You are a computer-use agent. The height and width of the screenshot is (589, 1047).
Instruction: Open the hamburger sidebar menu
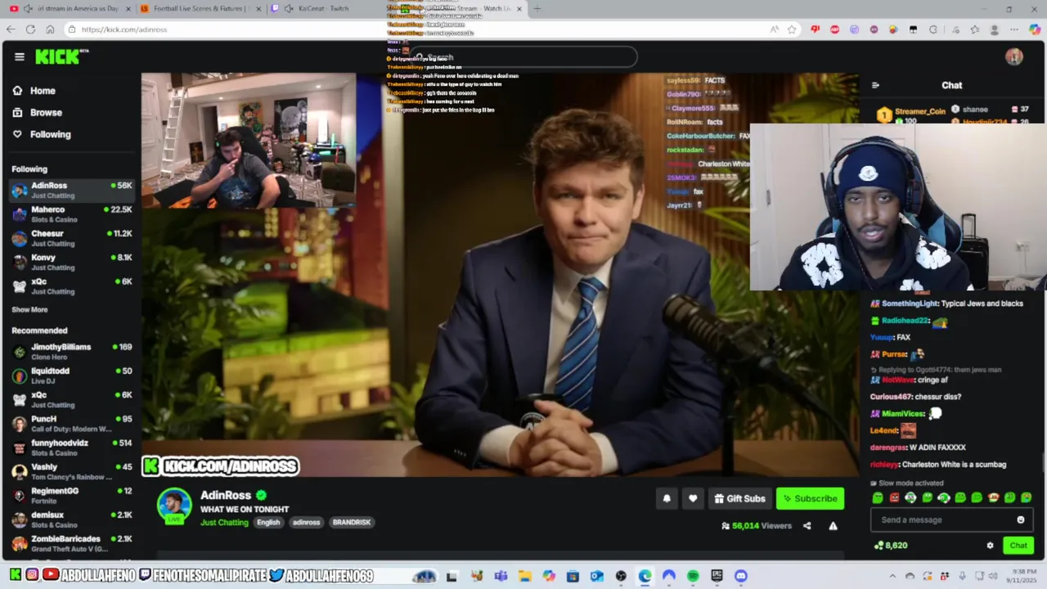point(19,56)
